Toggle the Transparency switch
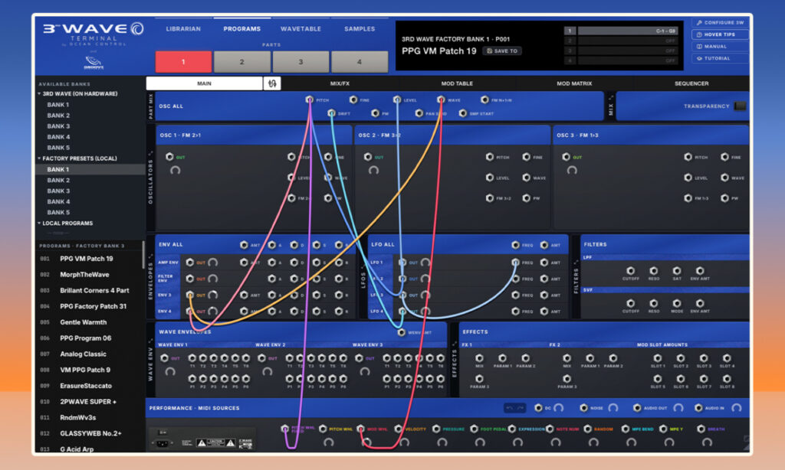The width and height of the screenshot is (785, 470). pos(740,106)
